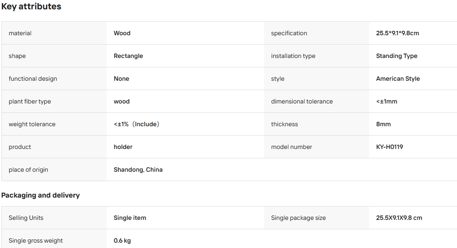Click the 'holder' product value
457x248 pixels.
pyautogui.click(x=123, y=147)
